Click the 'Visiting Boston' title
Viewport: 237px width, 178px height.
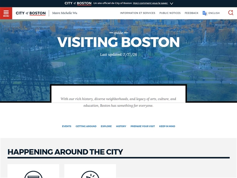coord(118,42)
